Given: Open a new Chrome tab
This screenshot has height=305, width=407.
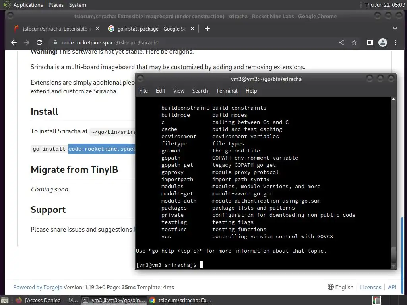Looking at the screenshot, I should pyautogui.click(x=207, y=29).
